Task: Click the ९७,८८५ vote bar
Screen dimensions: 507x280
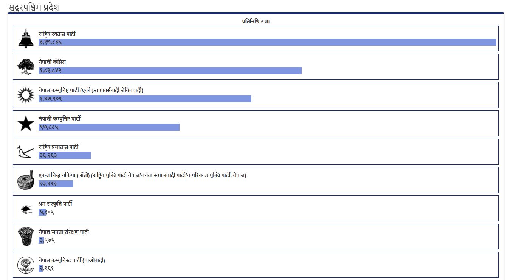Action: [x=109, y=127]
